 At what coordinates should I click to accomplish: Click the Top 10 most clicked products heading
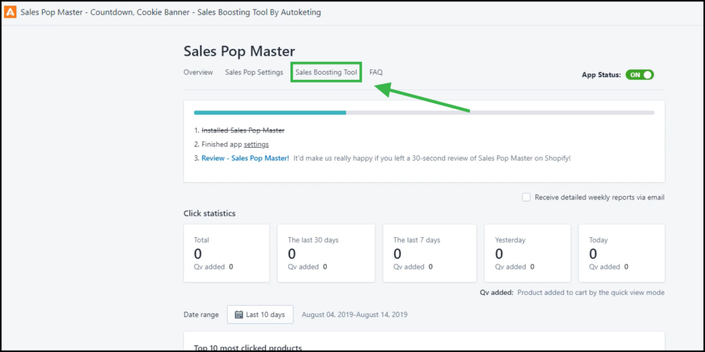tap(247, 347)
